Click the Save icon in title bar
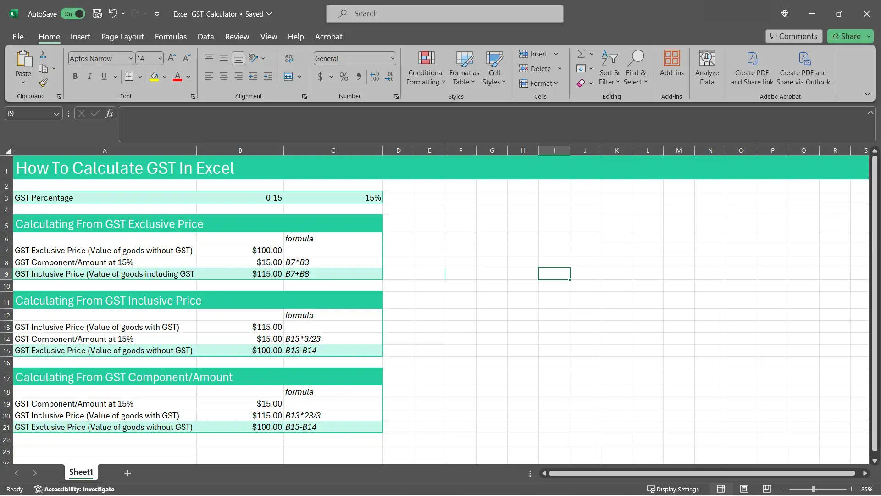Screen dimensions: 881x496 click(97, 14)
